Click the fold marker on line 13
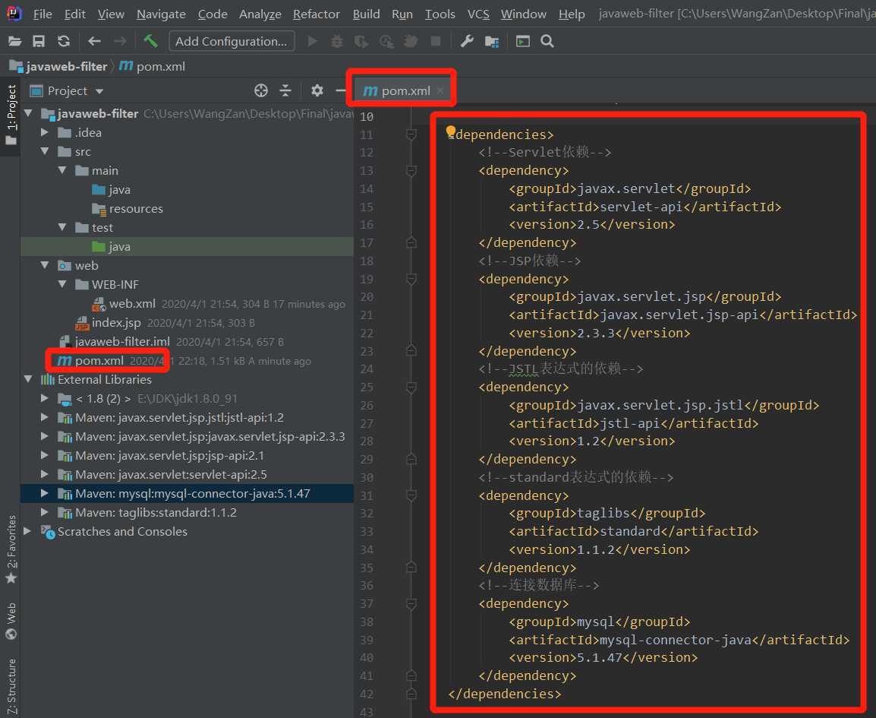The width and height of the screenshot is (876, 718). pyautogui.click(x=411, y=170)
